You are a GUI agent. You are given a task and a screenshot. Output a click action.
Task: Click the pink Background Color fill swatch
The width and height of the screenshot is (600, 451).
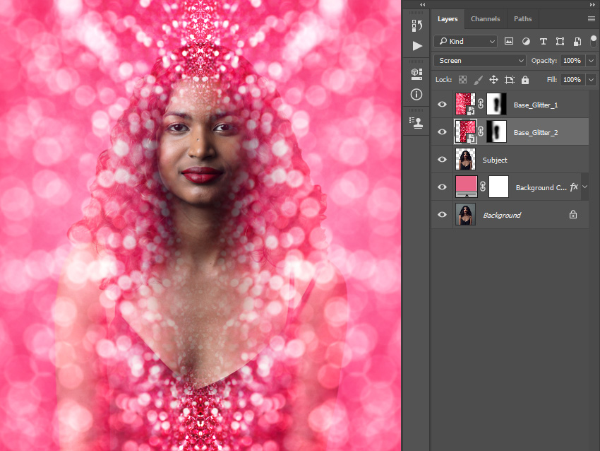tap(467, 187)
